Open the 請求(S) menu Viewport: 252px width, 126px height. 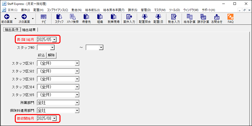tap(133, 10)
